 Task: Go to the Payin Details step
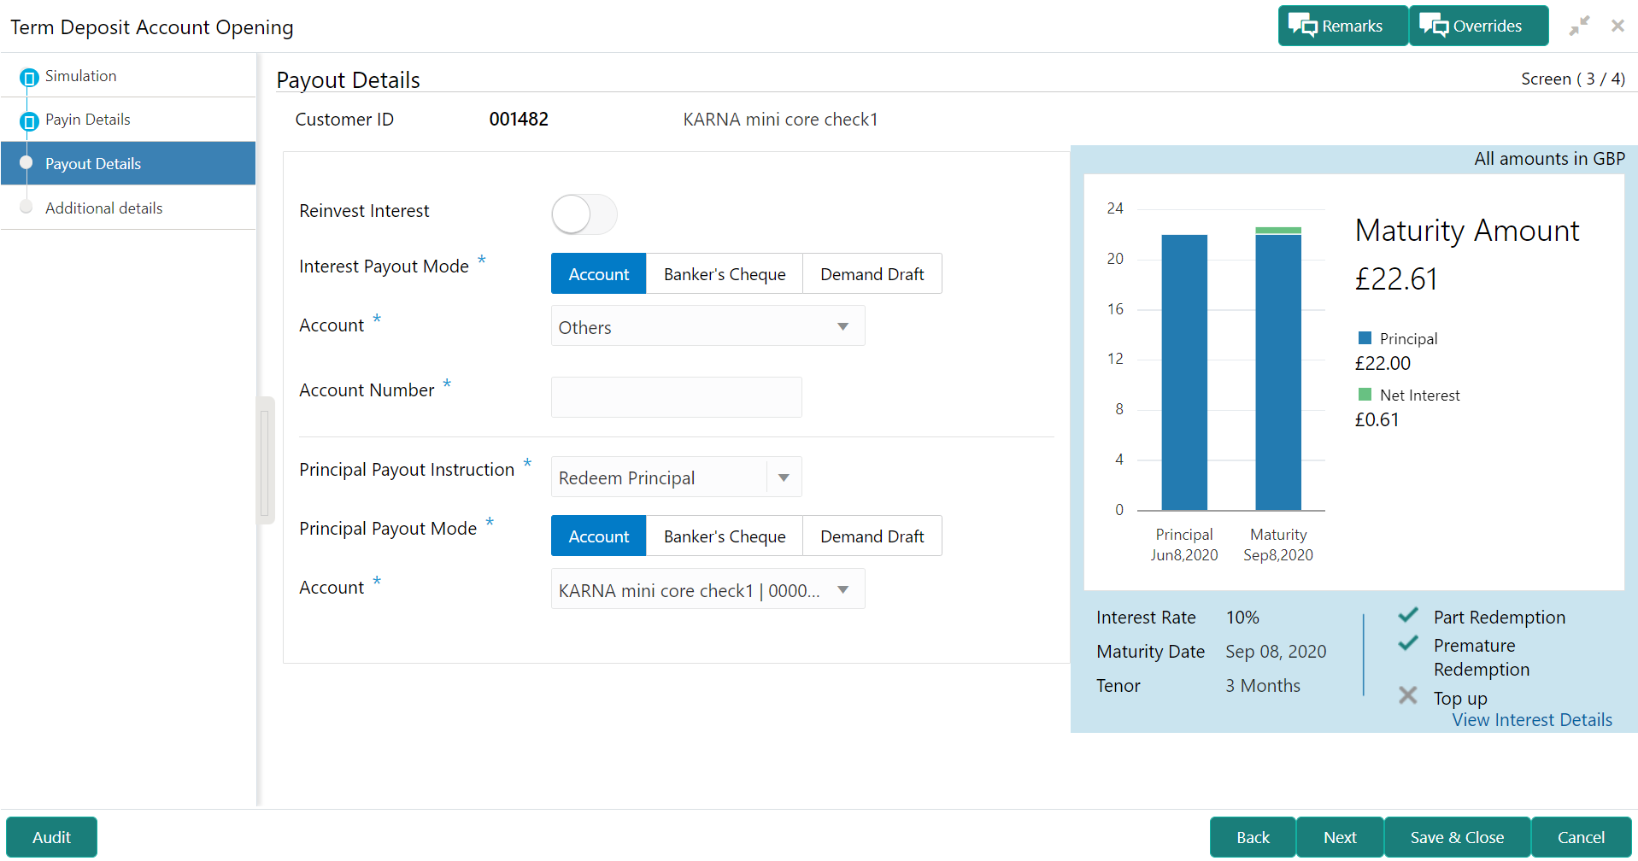click(128, 120)
